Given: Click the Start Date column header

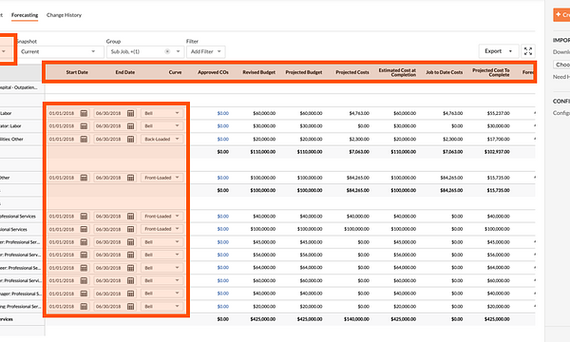Looking at the screenshot, I should coord(77,72).
